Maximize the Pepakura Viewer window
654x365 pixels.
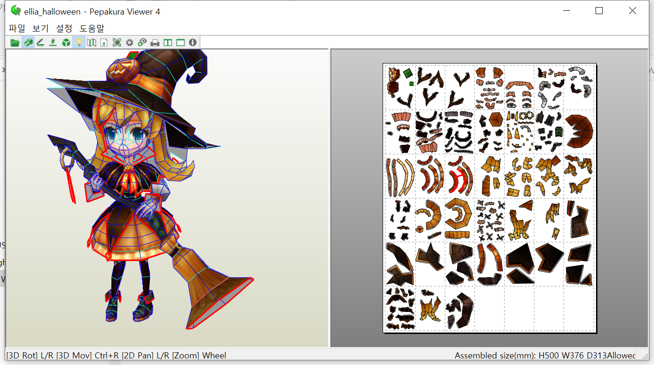[x=599, y=11]
